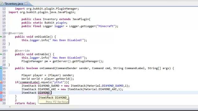198x111 pixels.
Task: Click on 'commandLabel' underlined error on line 33
Action: (x=30, y=82)
